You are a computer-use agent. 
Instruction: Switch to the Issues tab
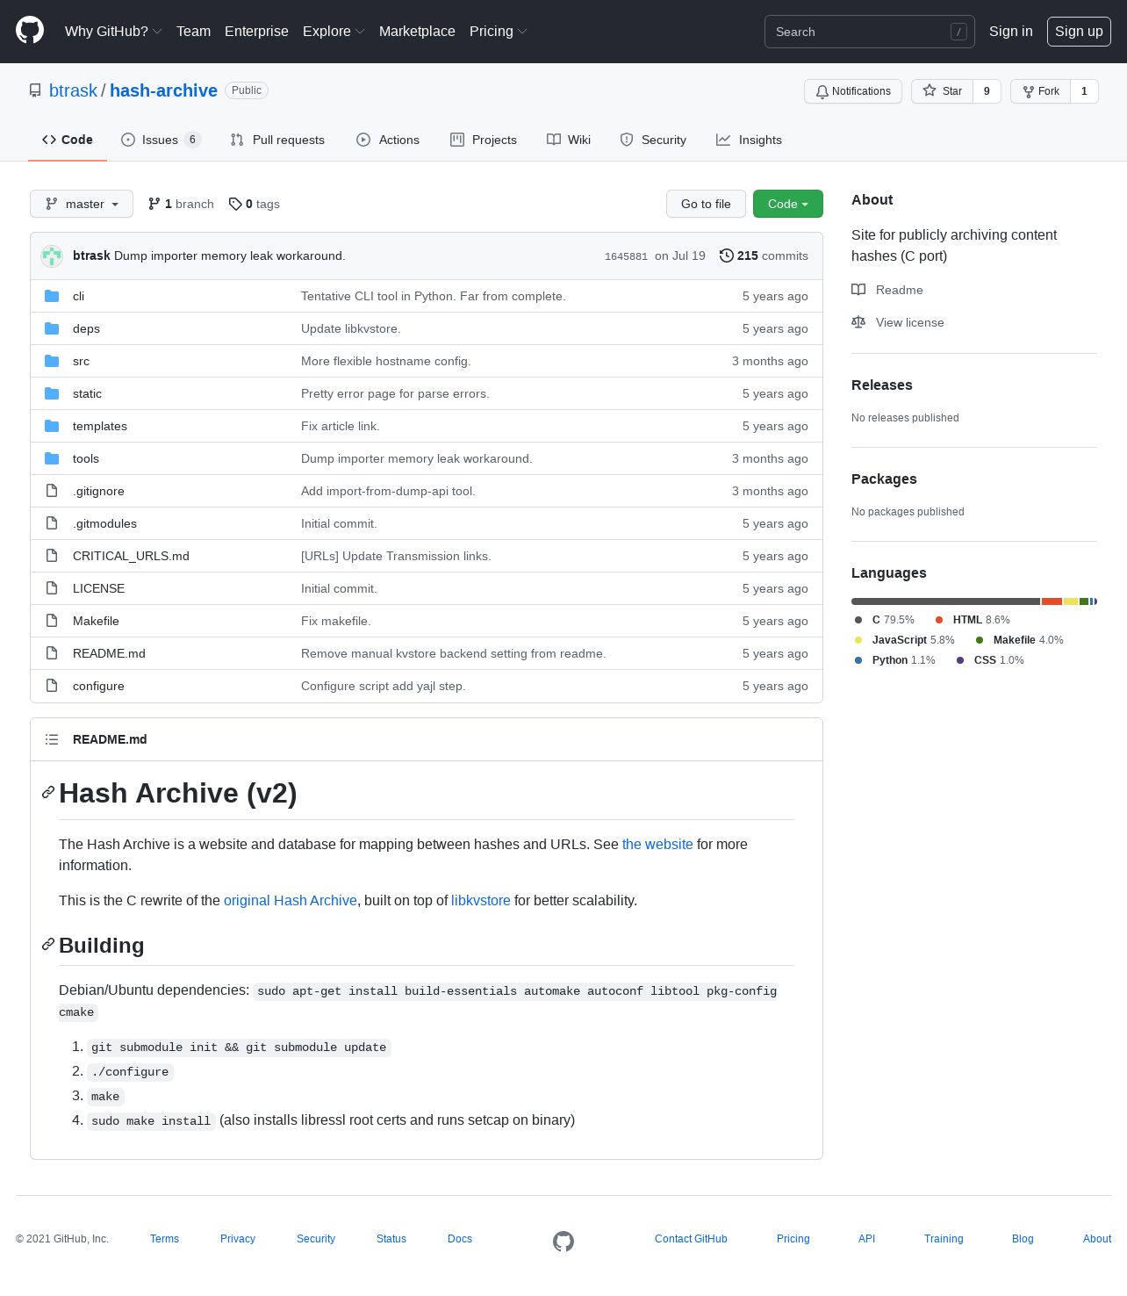tap(161, 140)
